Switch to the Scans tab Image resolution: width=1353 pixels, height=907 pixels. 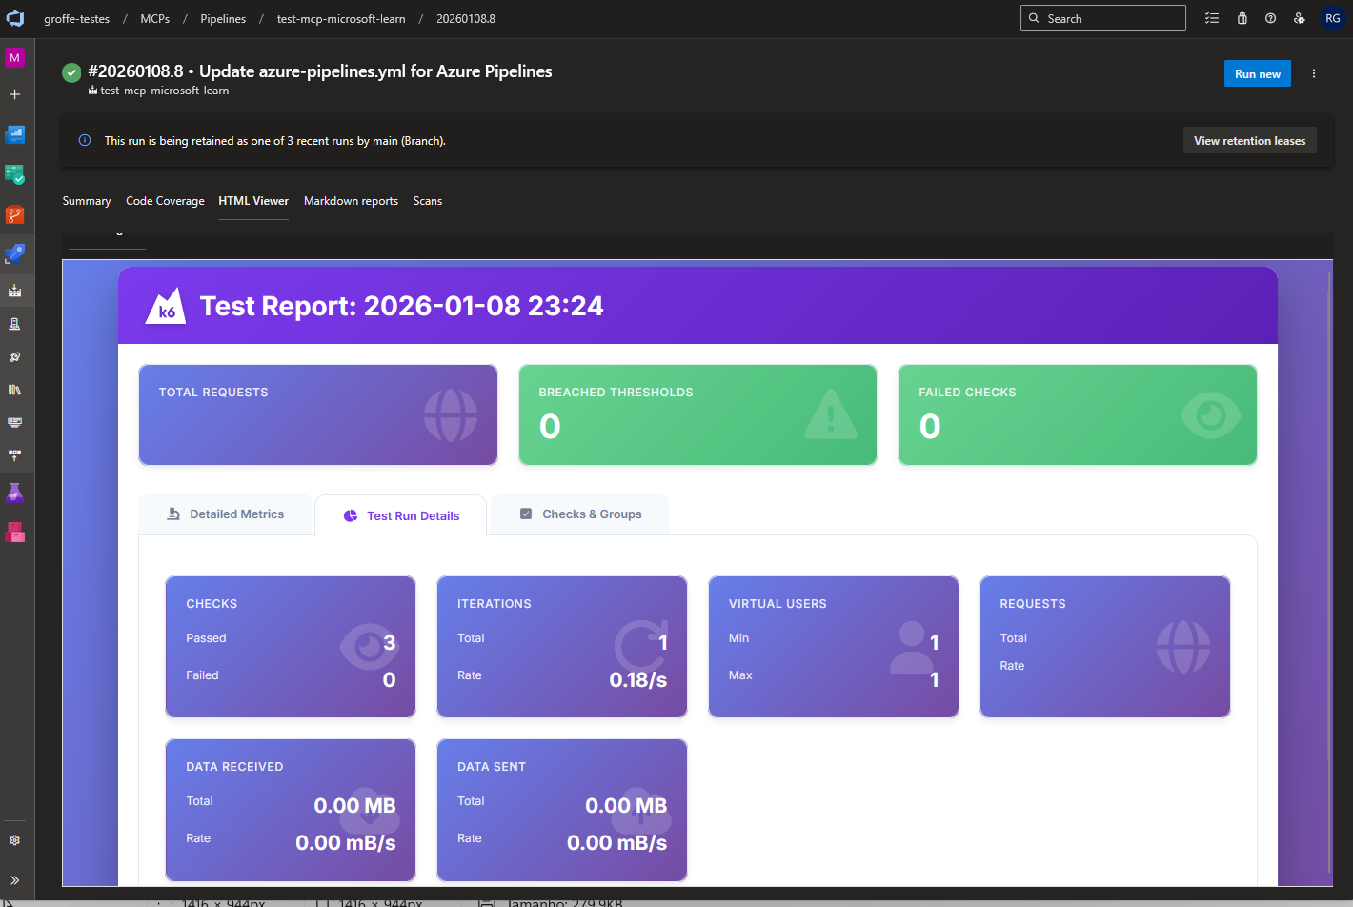click(428, 201)
